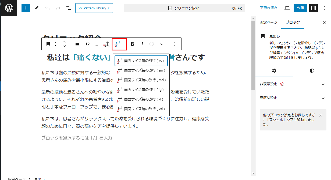The width and height of the screenshot is (331, 180).
Task: Open the block inserter plus button
Action: coord(26,8)
